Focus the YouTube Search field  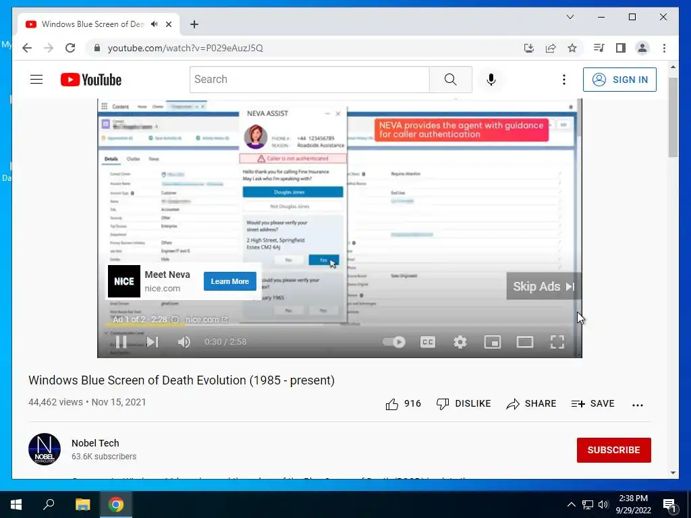[309, 80]
